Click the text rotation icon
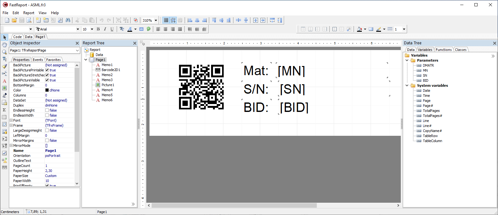 point(148,29)
